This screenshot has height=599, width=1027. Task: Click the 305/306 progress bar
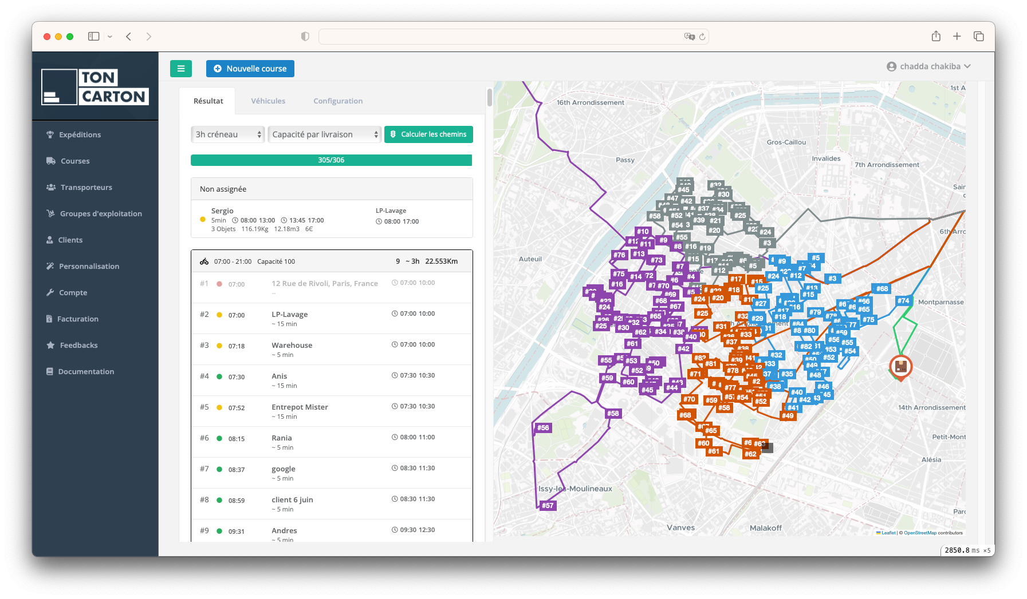[331, 160]
